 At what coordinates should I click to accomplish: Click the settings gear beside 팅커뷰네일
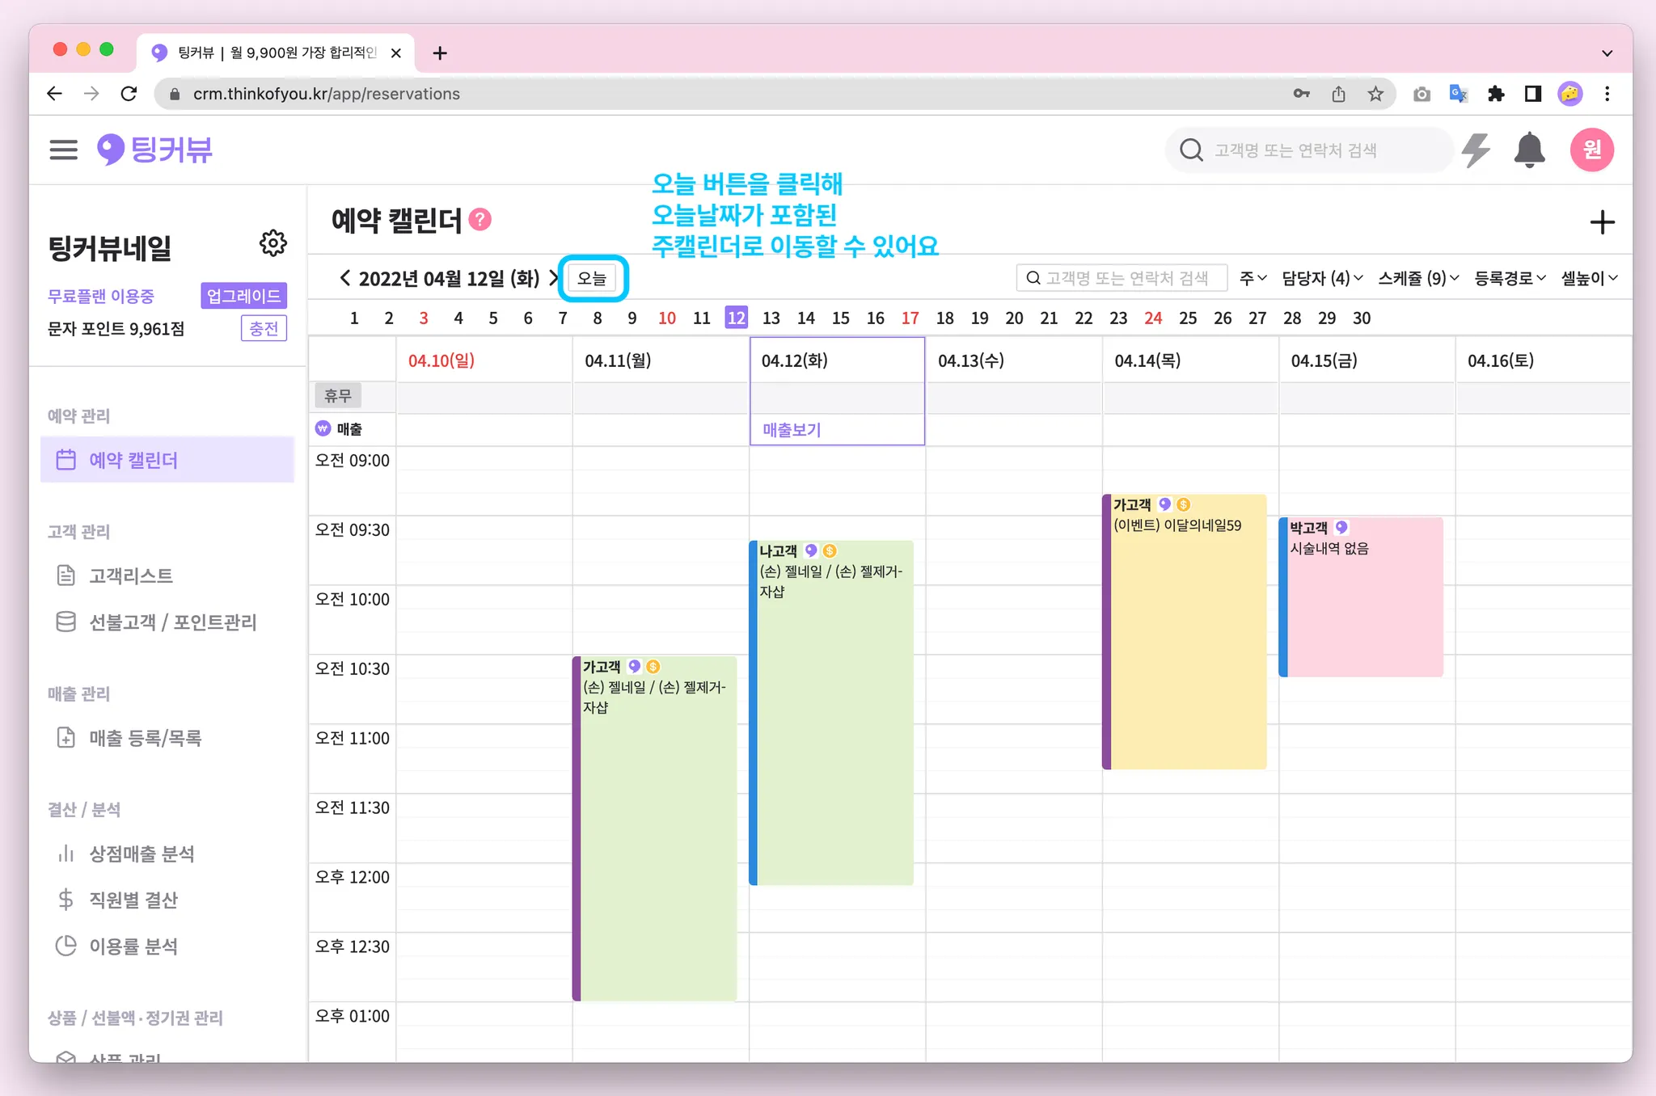272,242
